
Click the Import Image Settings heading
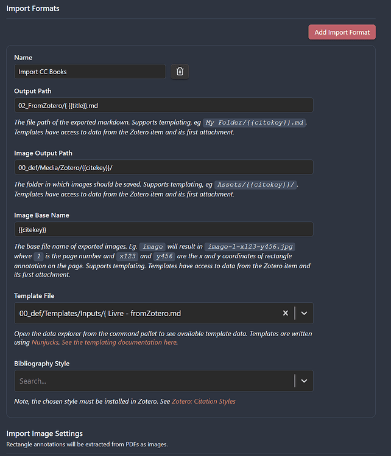pyautogui.click(x=44, y=434)
